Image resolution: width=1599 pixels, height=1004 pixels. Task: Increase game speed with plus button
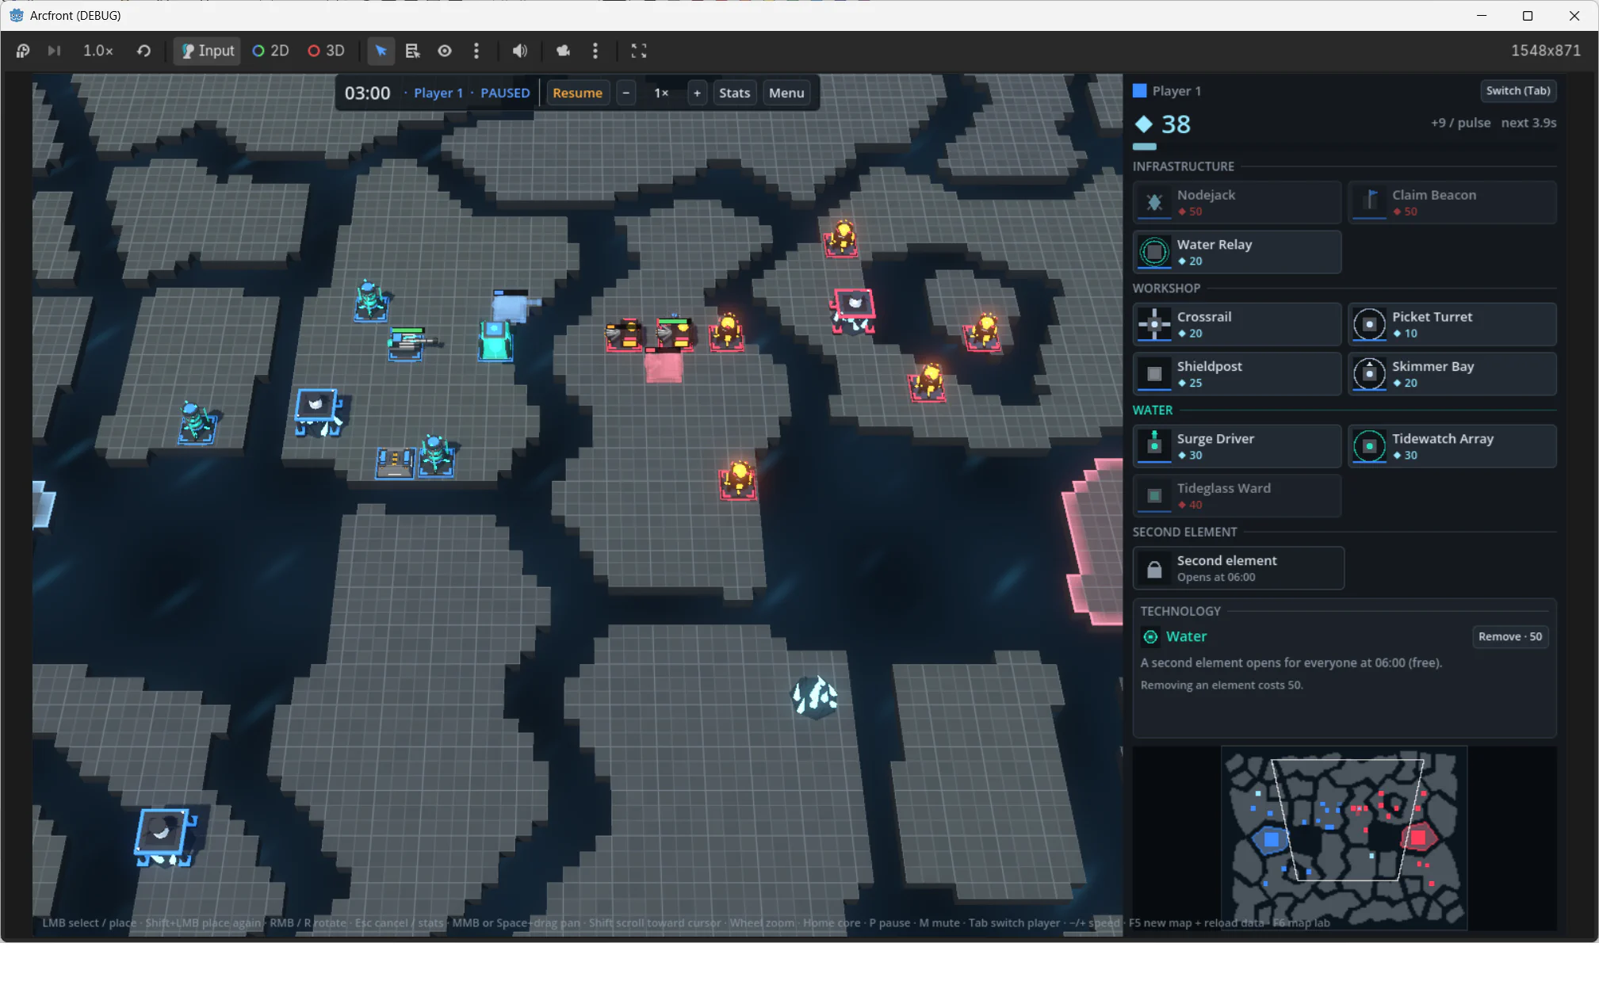coord(697,94)
